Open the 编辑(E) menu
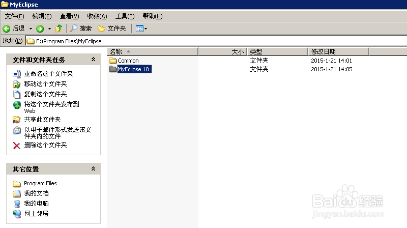The width and height of the screenshot is (407, 228). point(42,16)
